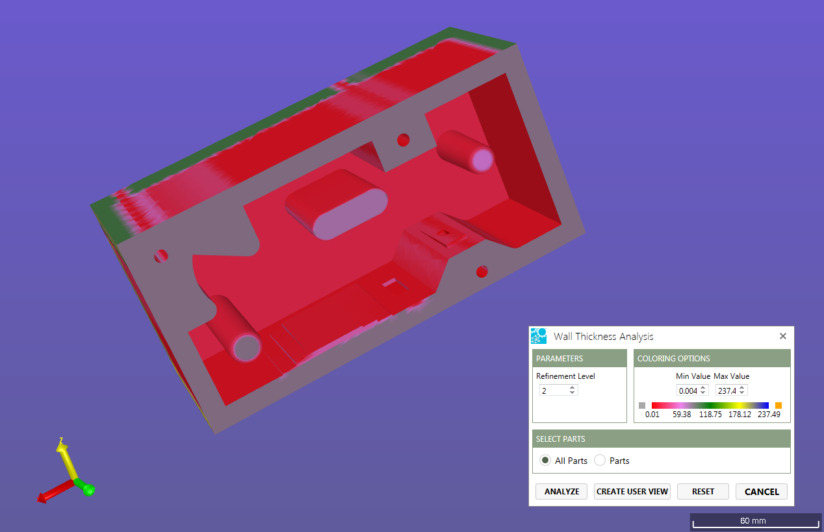Increase the Refinement Level value
Screen dimensions: 824x532
(x=572, y=388)
